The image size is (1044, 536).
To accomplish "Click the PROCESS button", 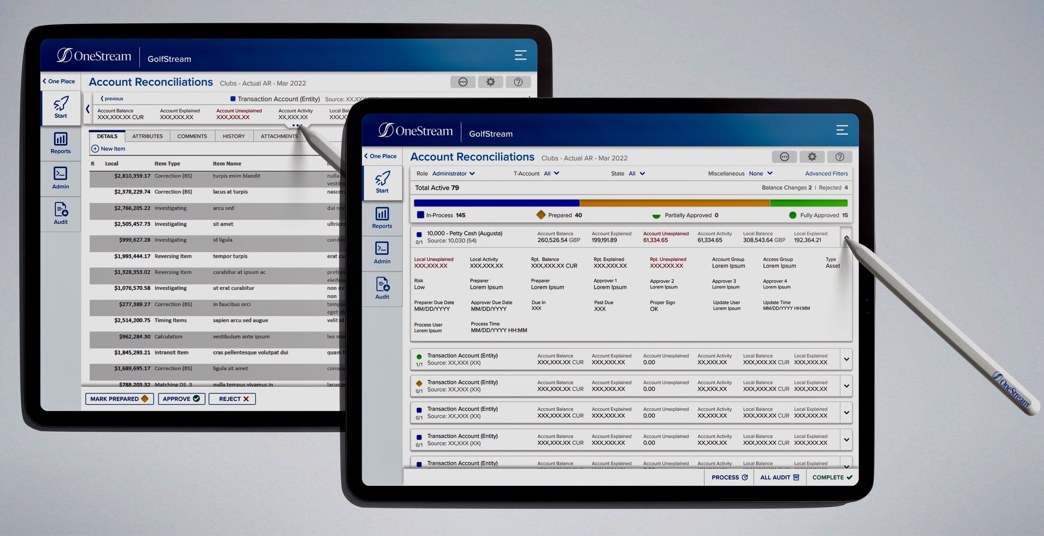I will (x=729, y=477).
